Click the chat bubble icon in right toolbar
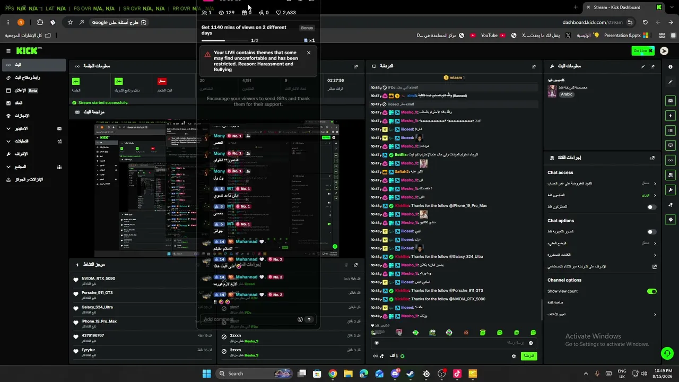This screenshot has width=679, height=382. 671,145
